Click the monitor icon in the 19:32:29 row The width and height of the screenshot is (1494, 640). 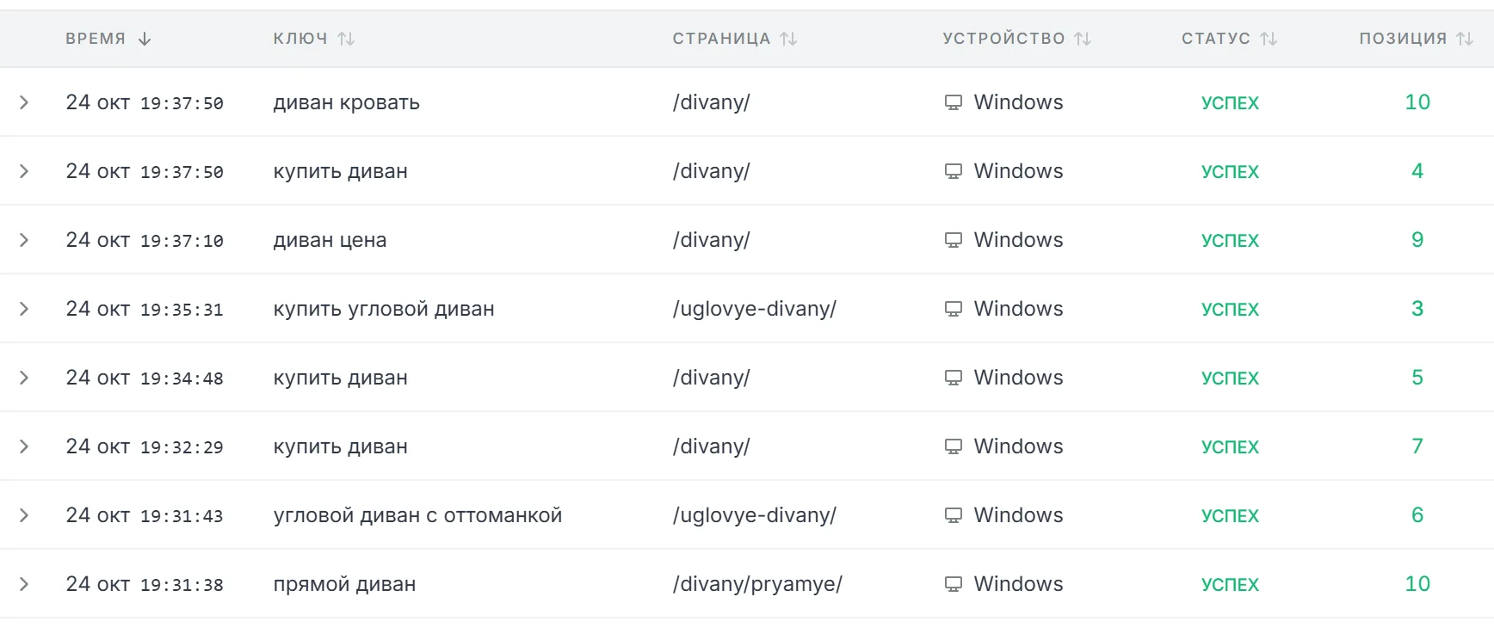pyautogui.click(x=954, y=446)
